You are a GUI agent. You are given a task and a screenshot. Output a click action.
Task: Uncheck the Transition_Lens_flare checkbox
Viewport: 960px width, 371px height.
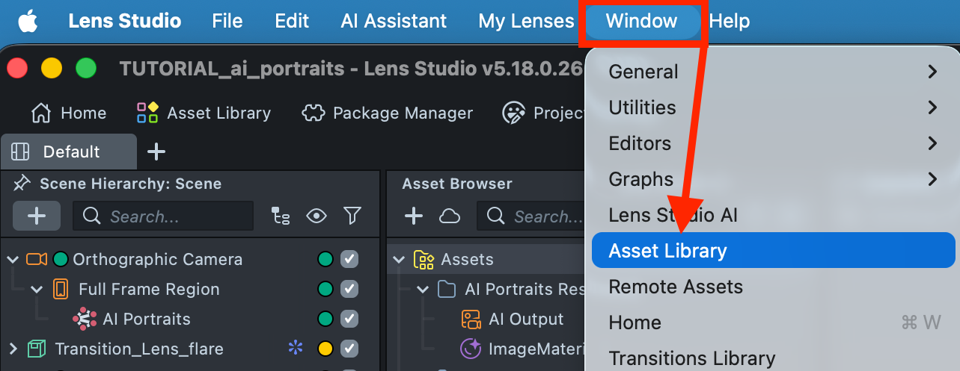[349, 349]
